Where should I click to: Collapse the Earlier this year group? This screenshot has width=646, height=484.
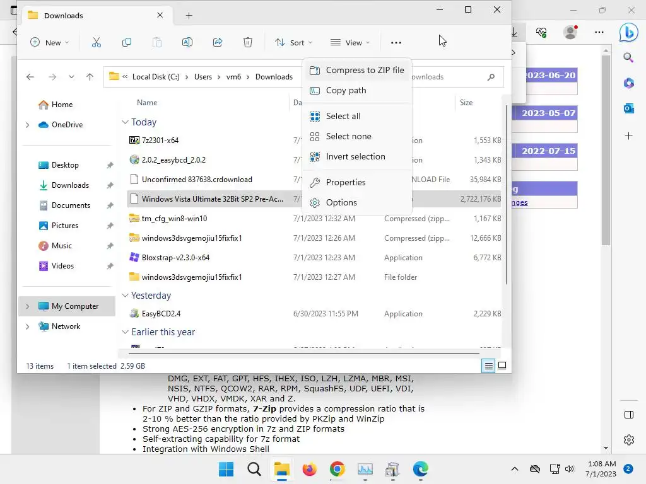pos(126,332)
